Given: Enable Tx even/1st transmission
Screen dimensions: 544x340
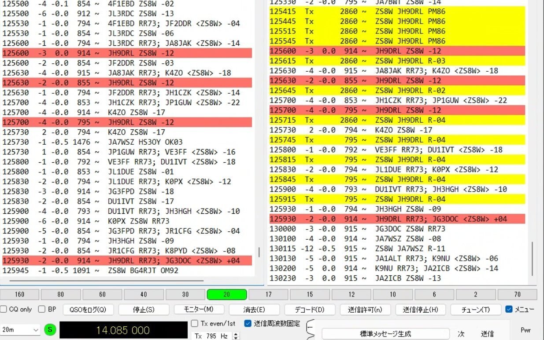Looking at the screenshot, I should (x=194, y=323).
